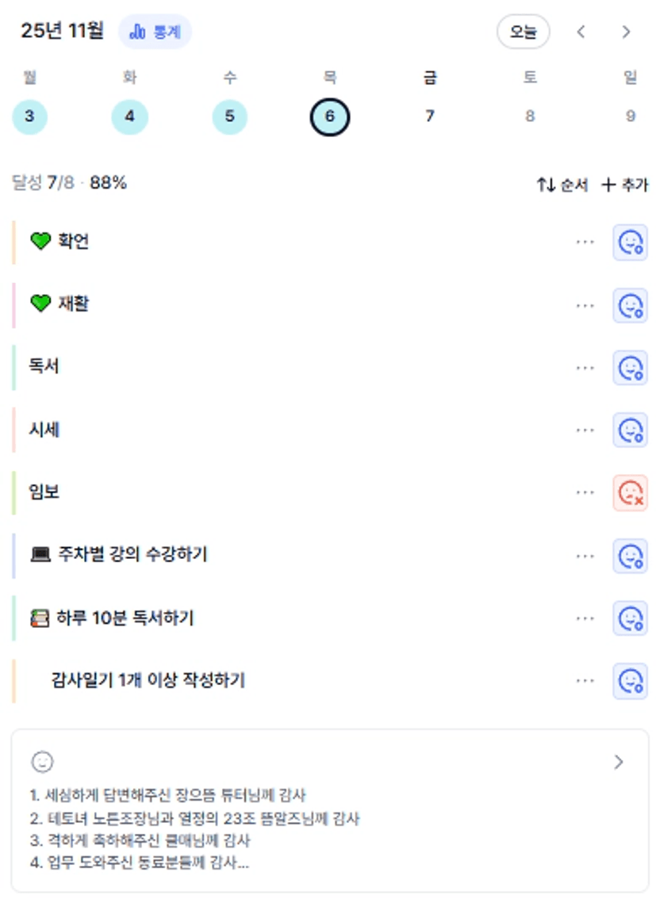Click the 오늘 button
The image size is (656, 903).
pos(523,32)
